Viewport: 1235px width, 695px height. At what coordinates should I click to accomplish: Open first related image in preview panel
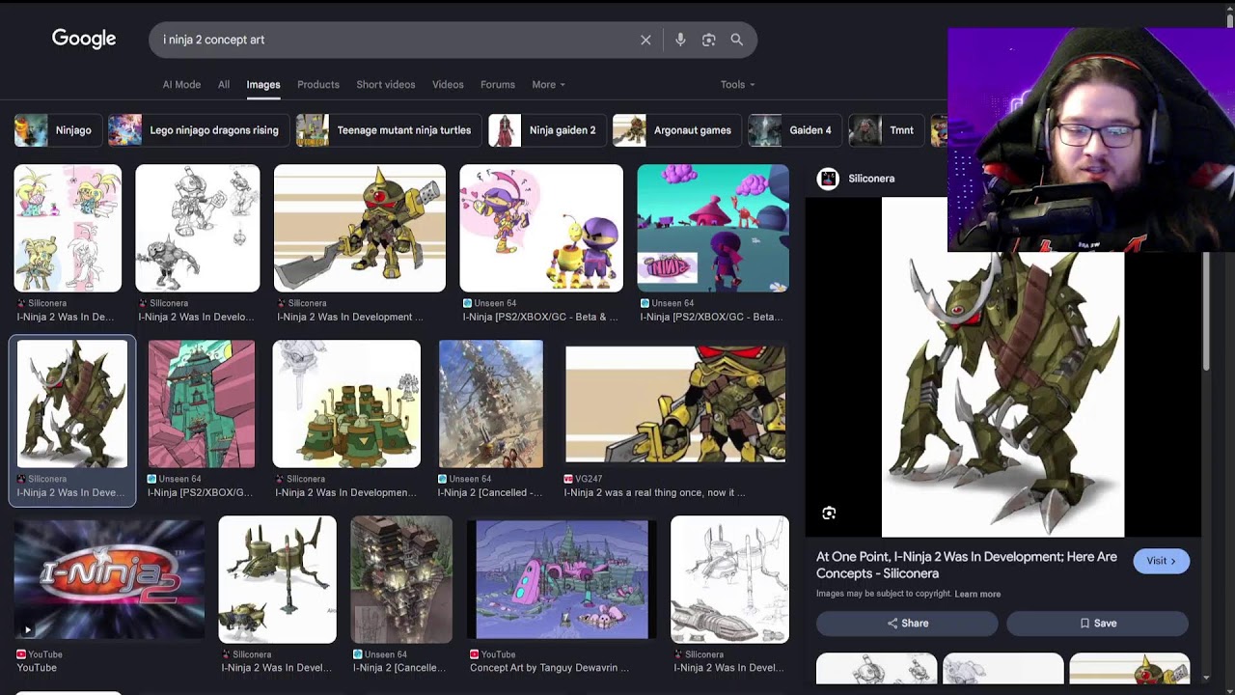click(876, 669)
